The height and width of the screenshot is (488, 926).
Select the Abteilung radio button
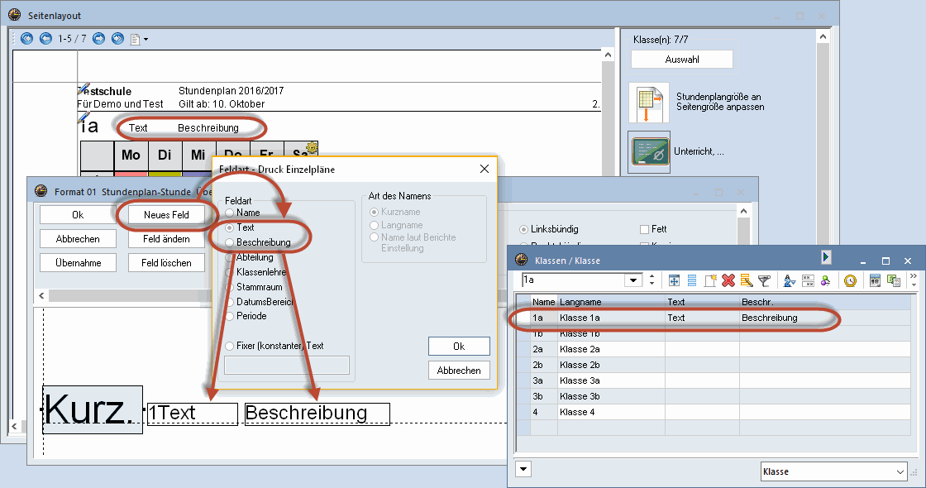pyautogui.click(x=230, y=257)
